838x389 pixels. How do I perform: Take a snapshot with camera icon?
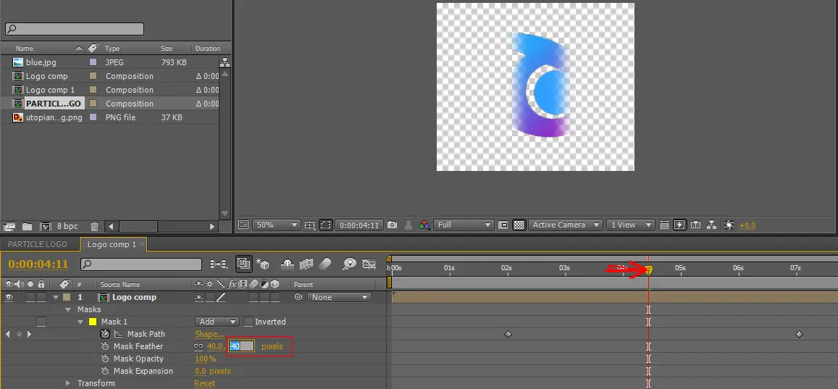(x=393, y=225)
